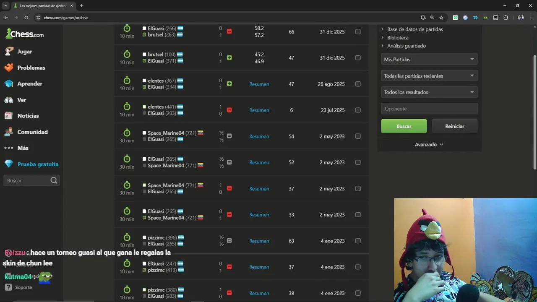
Task: Open Resumen for the 54-move game
Action: tap(259, 136)
